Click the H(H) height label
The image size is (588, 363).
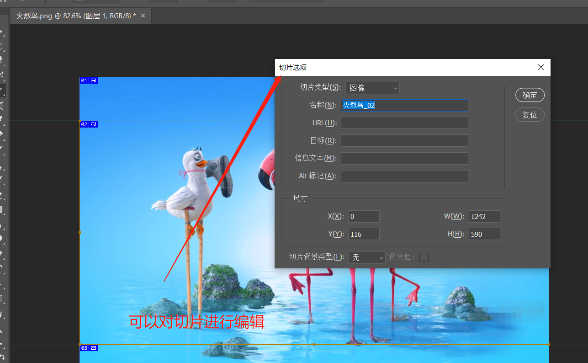(x=456, y=234)
